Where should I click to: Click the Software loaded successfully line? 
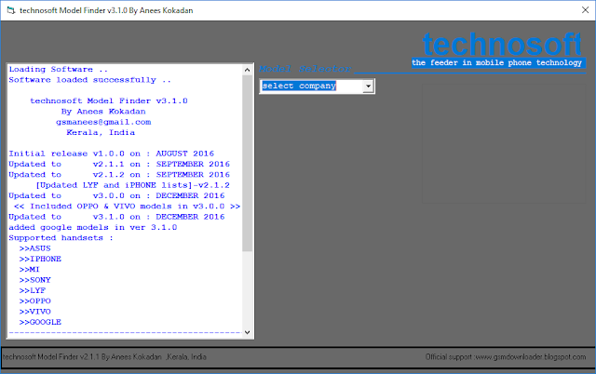point(89,80)
